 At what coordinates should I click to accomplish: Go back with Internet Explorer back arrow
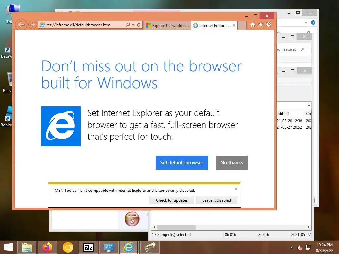point(21,25)
